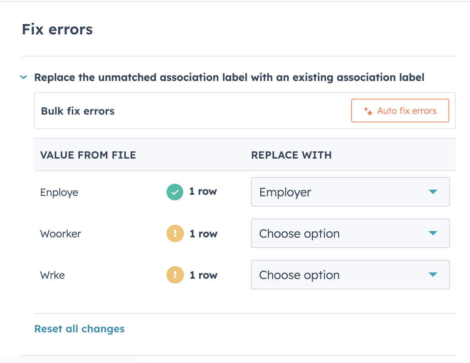Click the sparkle icon in Auto fix errors
470x363 pixels.
[368, 111]
